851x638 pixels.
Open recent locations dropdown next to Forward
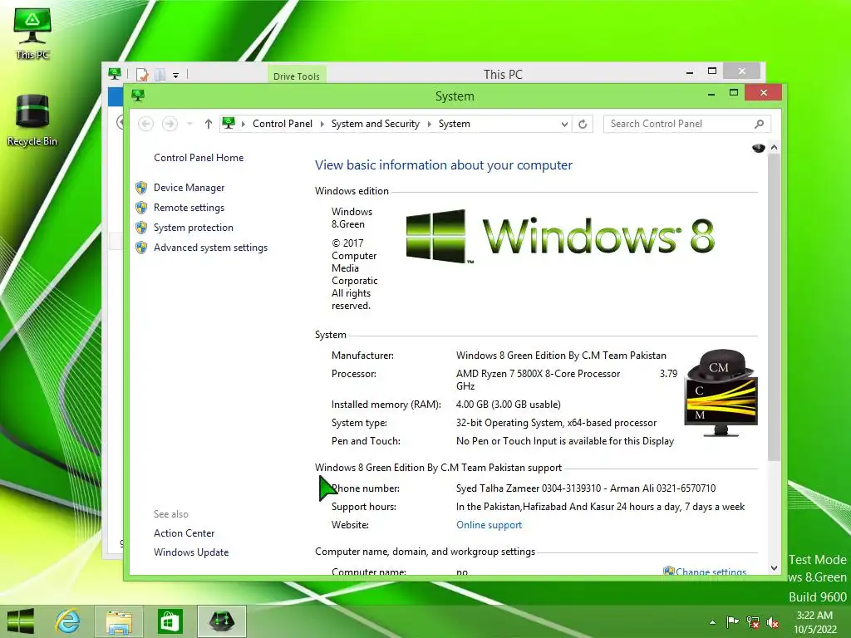[x=189, y=125]
